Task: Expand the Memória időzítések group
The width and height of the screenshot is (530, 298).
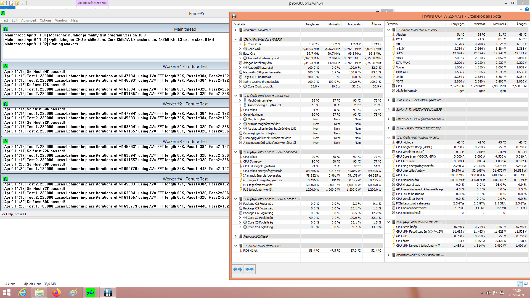Action: 235,236
